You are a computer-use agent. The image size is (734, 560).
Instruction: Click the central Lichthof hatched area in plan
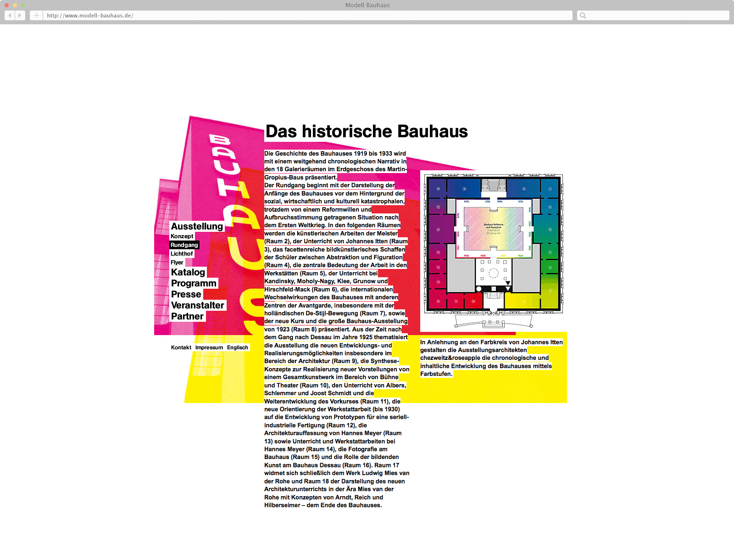pos(494,228)
